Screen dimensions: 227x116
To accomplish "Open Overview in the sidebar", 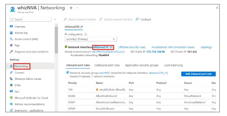I will tap(20, 27).
